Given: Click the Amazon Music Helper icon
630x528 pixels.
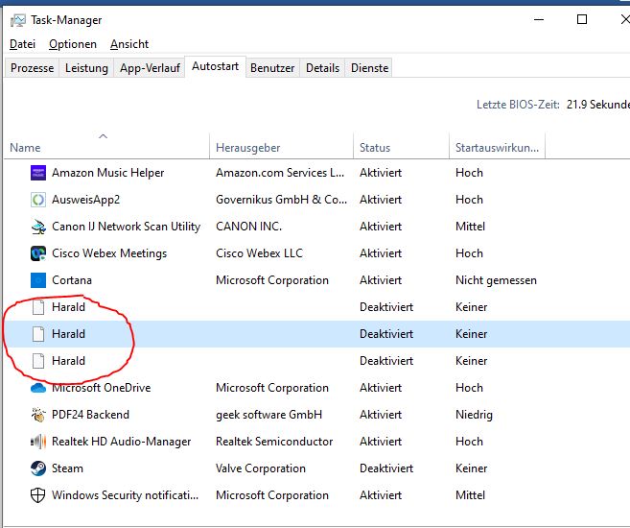Looking at the screenshot, I should [38, 173].
